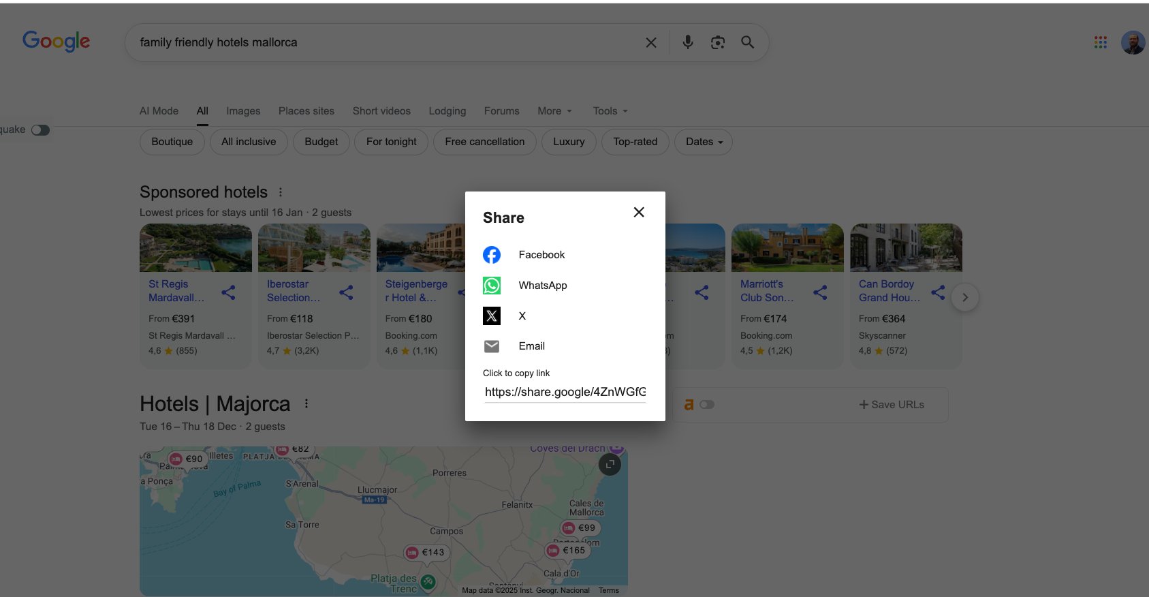
Task: Close the Share dialog
Action: click(x=638, y=212)
